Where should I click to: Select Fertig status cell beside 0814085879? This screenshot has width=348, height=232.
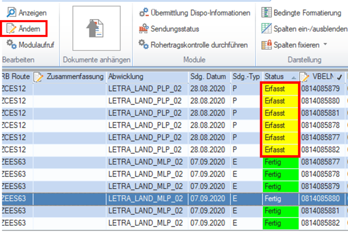(281, 187)
